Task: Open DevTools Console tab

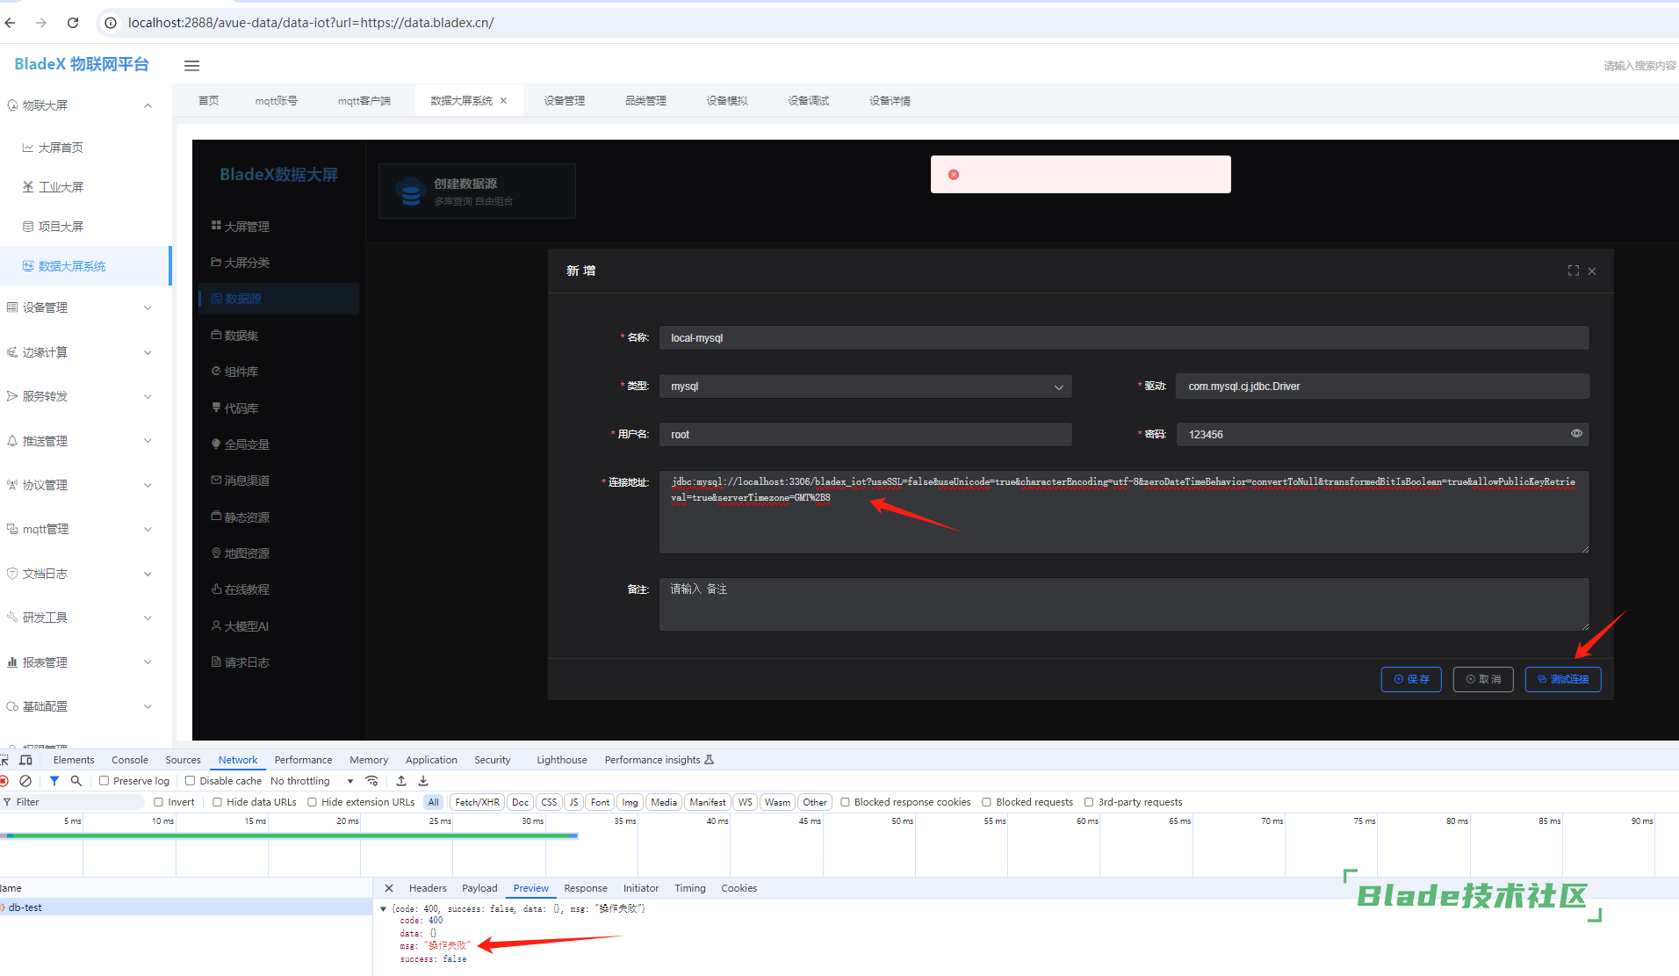Action: click(130, 760)
